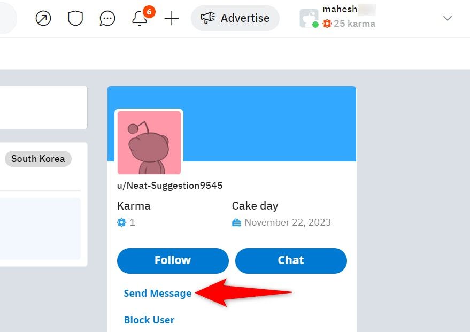This screenshot has width=470, height=332.
Task: Follow the user Neat-Suggestion9545
Action: (173, 260)
